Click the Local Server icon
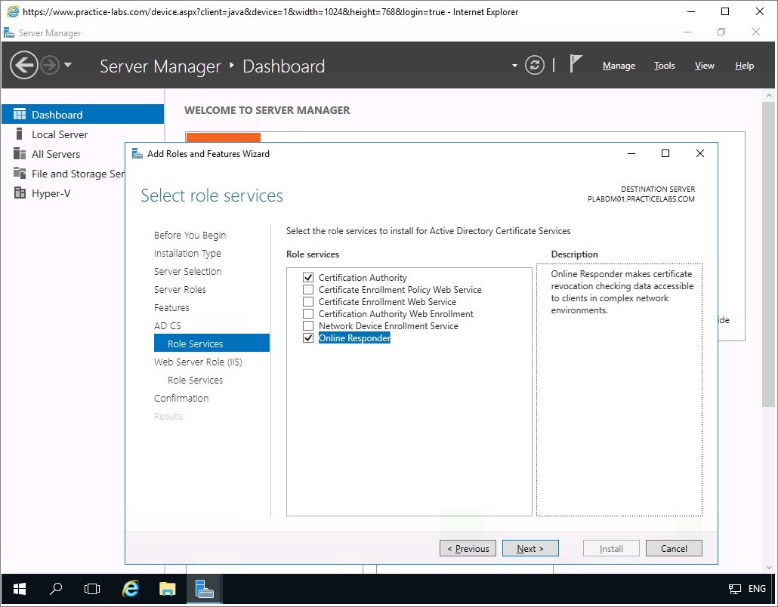The width and height of the screenshot is (778, 607). [20, 134]
